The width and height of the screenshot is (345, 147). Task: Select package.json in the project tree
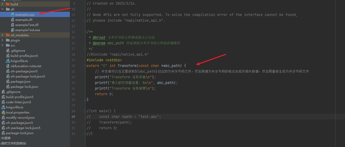point(20,82)
